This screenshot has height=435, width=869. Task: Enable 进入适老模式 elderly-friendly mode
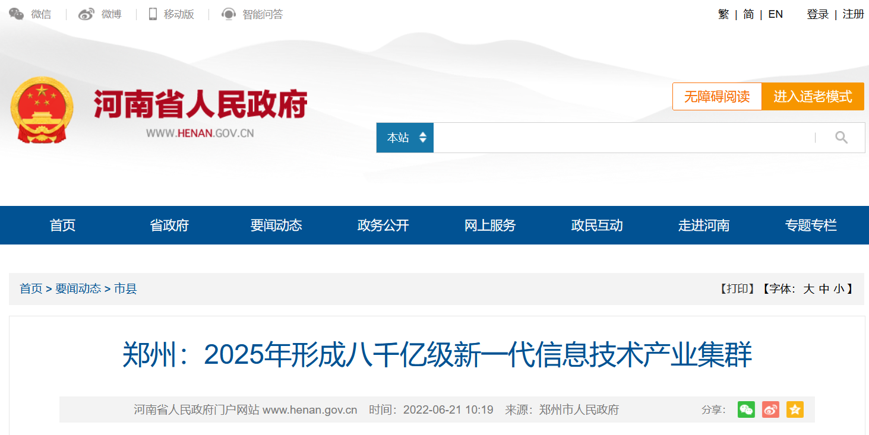tap(813, 96)
